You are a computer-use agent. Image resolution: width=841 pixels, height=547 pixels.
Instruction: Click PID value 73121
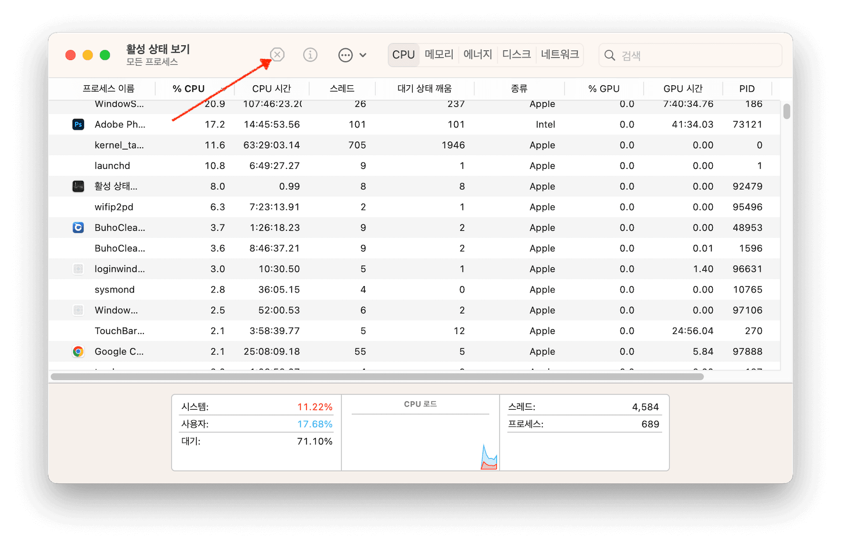point(747,125)
